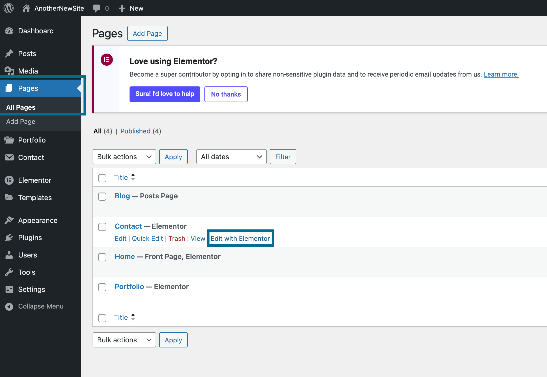Viewport: 547px width, 377px height.
Task: Click the Collapse Menu arrow icon
Action: (9, 307)
